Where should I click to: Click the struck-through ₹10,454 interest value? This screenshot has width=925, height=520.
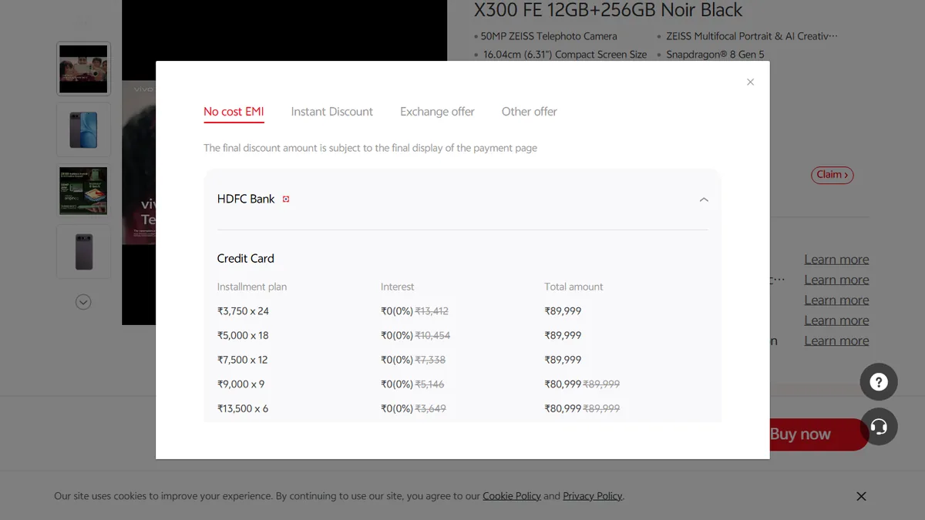[432, 335]
